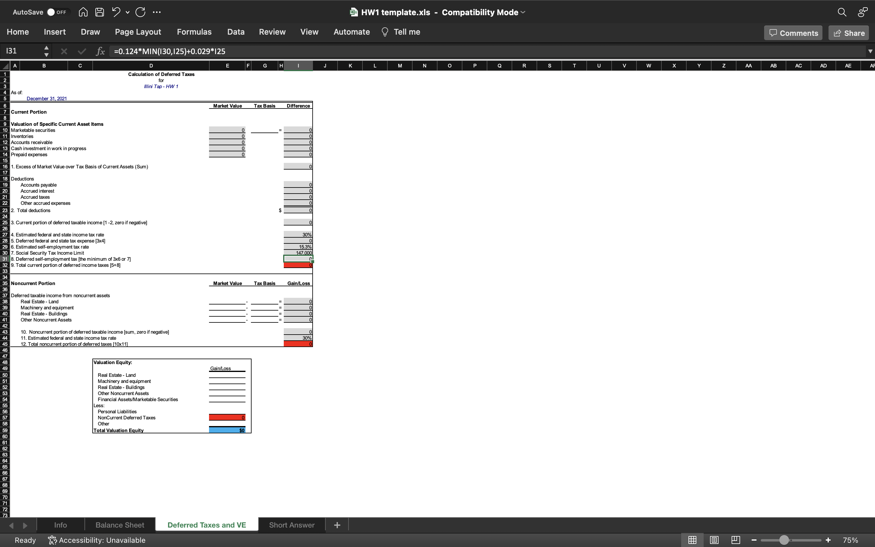Select the Balance Sheet tab

[x=120, y=524]
